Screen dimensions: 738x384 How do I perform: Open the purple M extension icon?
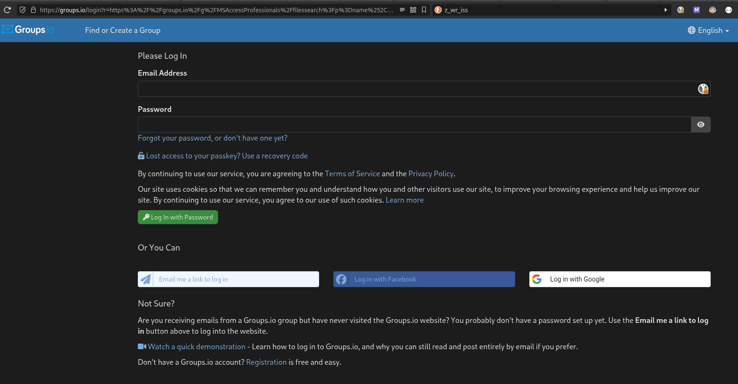click(x=697, y=10)
